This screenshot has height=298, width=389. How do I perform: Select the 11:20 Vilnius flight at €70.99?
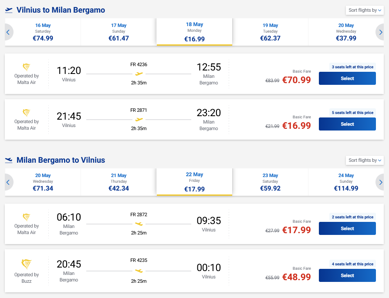pyautogui.click(x=347, y=78)
